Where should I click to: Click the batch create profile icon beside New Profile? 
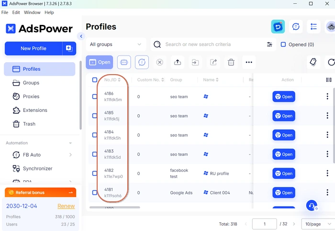(x=69, y=48)
